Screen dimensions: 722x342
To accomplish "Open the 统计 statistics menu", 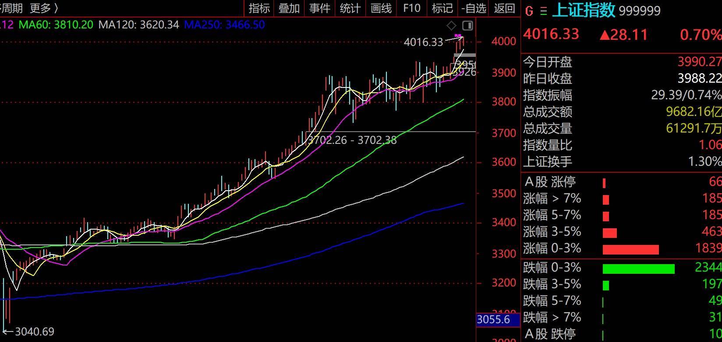I will (350, 8).
